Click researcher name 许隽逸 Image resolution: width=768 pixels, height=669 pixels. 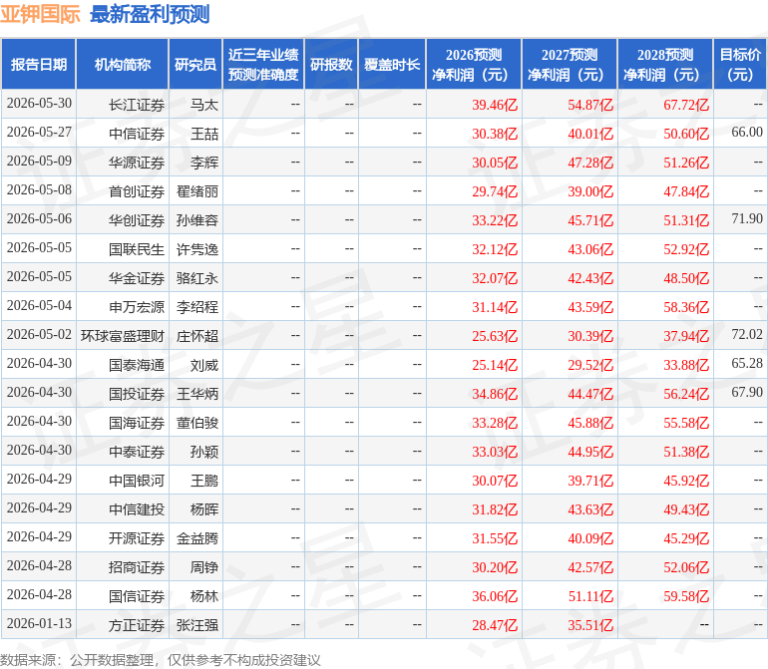pos(197,249)
